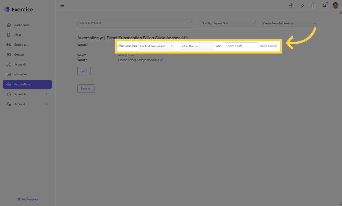Open Plans in the sidebar
Image resolution: width=342 pixels, height=206 pixels.
point(27,35)
